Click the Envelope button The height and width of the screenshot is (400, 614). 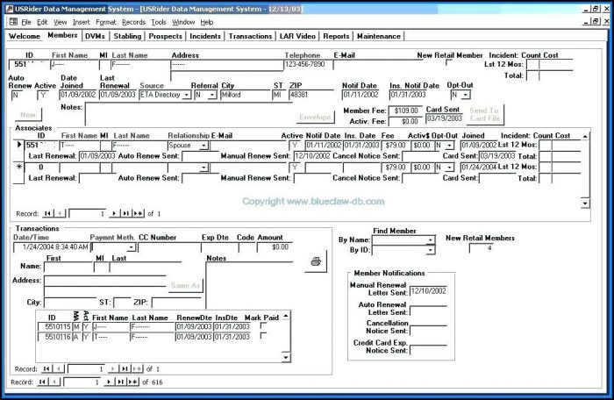[315, 117]
